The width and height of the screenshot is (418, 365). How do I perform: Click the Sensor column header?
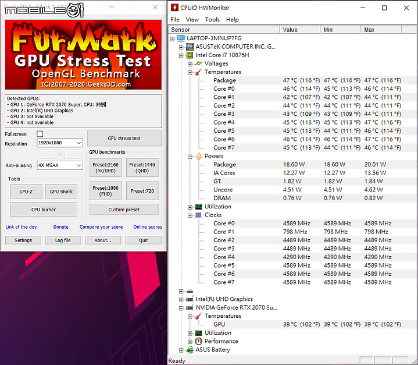tap(224, 30)
